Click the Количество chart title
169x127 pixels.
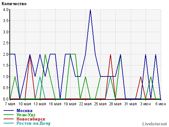(x=14, y=4)
